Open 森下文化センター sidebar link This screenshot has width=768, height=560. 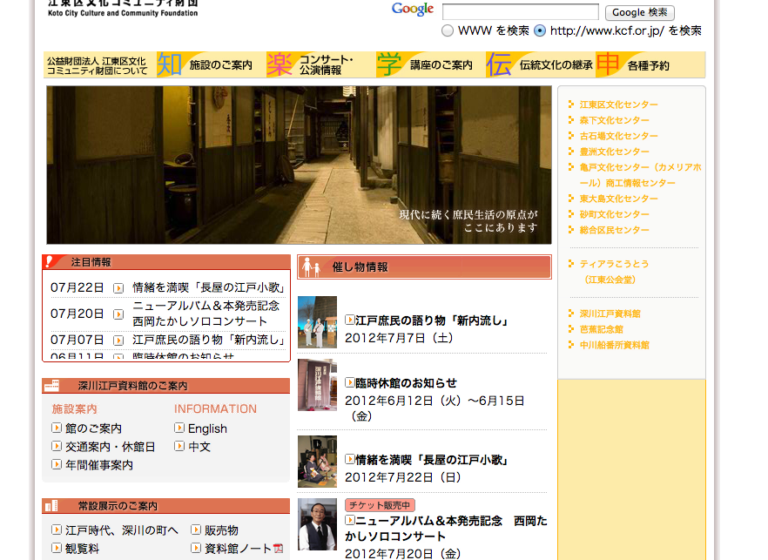pos(614,120)
